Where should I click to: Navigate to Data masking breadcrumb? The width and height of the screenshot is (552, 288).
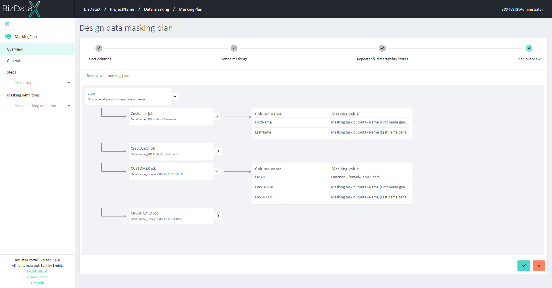click(x=156, y=9)
